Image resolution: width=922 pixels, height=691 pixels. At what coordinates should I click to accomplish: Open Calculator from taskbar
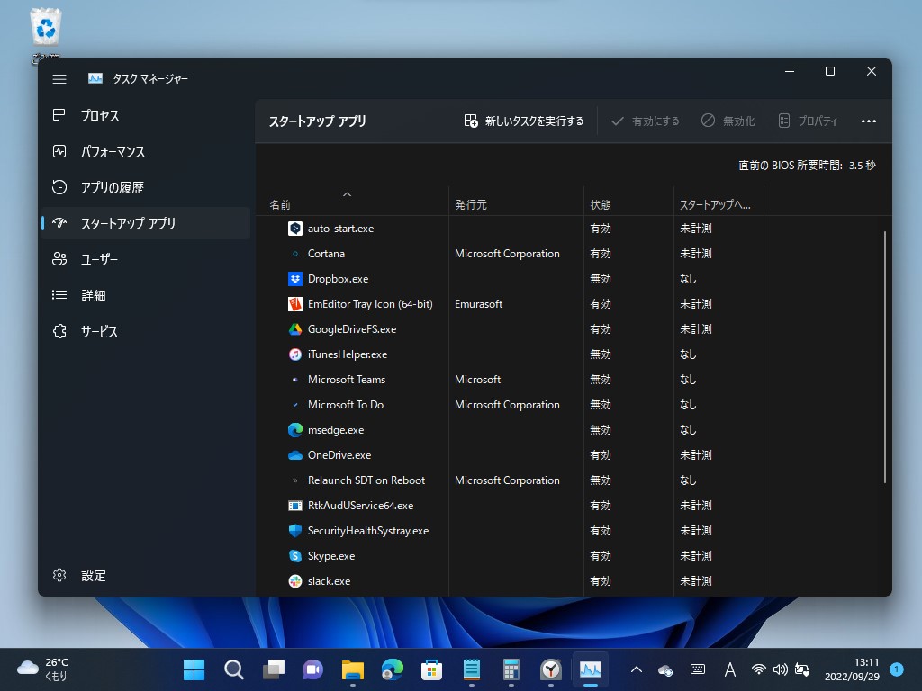[511, 669]
